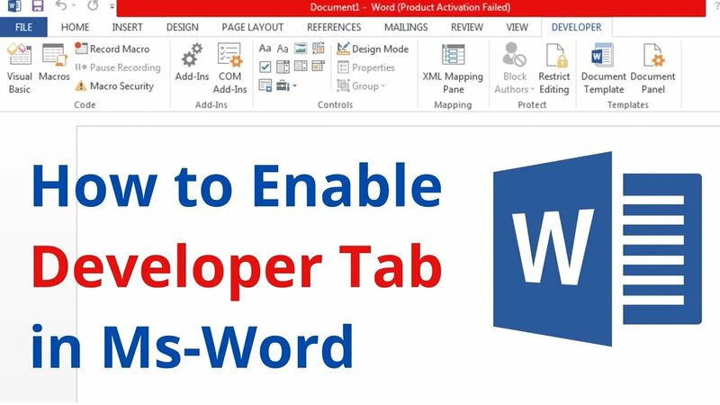The image size is (720, 405).
Task: Toggle Design Mode
Action: pyautogui.click(x=373, y=49)
